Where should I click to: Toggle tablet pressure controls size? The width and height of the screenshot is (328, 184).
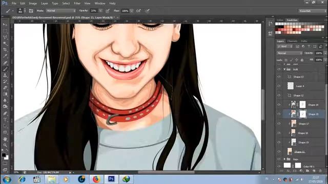(147, 11)
